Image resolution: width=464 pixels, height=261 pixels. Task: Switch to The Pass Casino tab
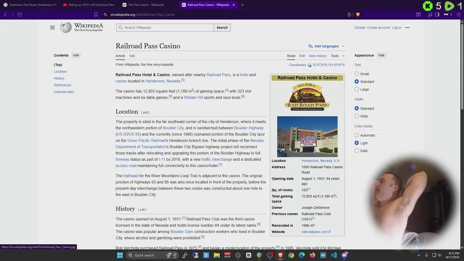coord(148,5)
